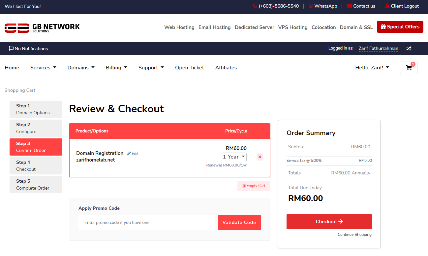Image resolution: width=428 pixels, height=256 pixels.
Task: Click the Checkout button
Action: (x=329, y=222)
